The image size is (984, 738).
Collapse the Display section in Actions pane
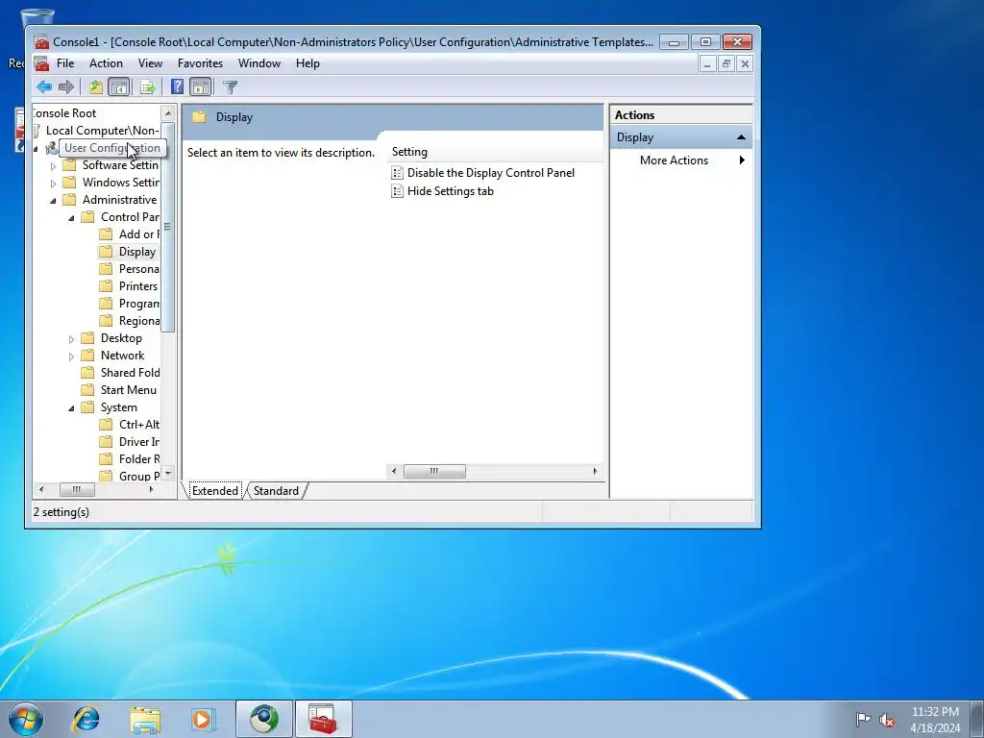point(741,137)
